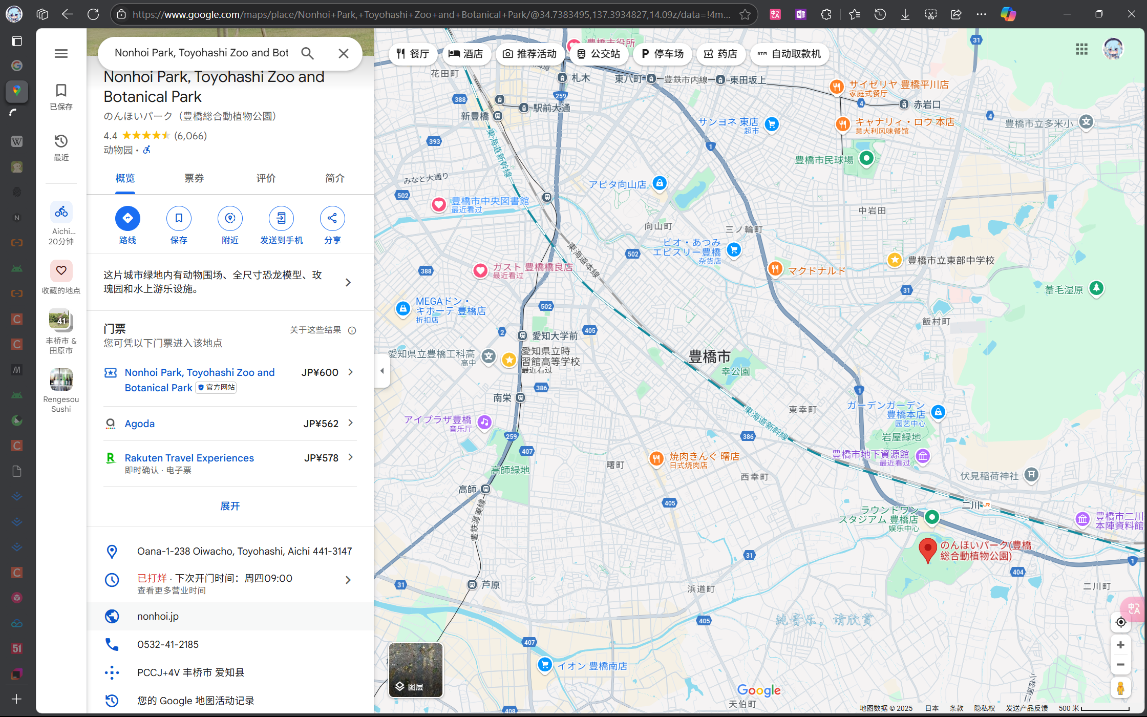The height and width of the screenshot is (717, 1147).
Task: Select the Aichi cycling route shortcut
Action: 61,223
